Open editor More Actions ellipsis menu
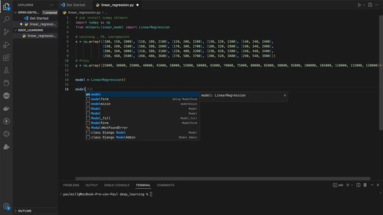 (x=377, y=5)
